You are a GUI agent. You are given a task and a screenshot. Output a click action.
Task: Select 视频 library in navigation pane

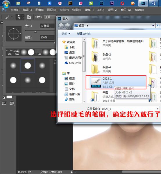(x=69, y=78)
